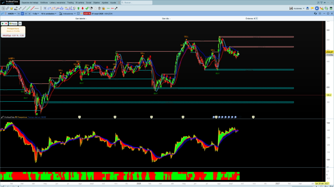The height and width of the screenshot is (187, 334).
Task: Click the green buy arrow icon
Action: click(x=78, y=8)
